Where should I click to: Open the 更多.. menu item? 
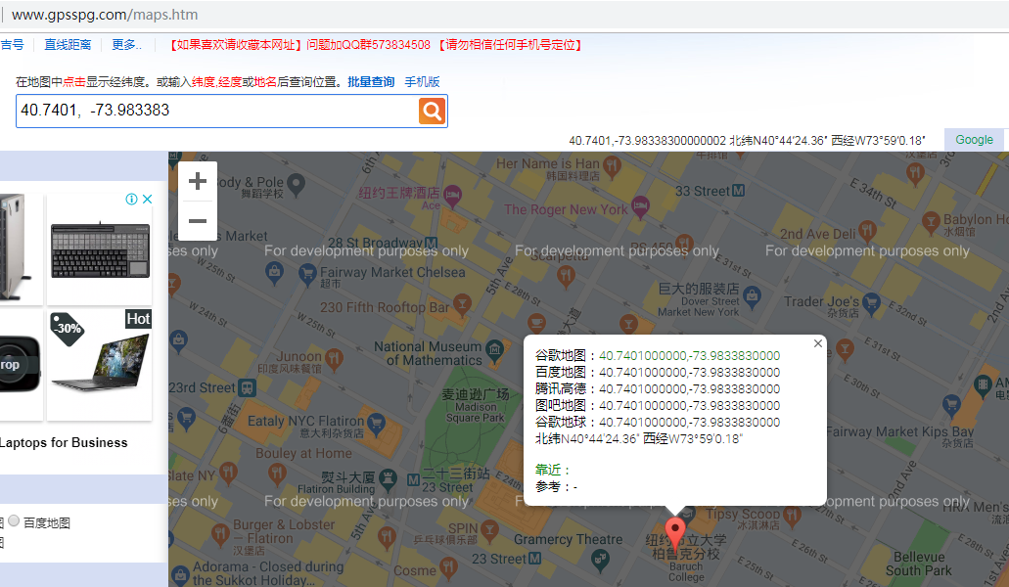click(x=126, y=45)
